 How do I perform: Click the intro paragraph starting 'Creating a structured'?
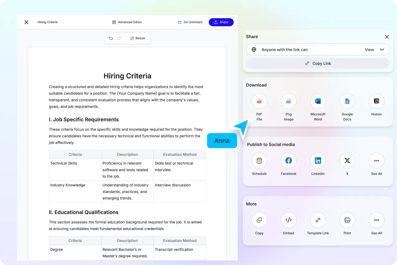(x=126, y=97)
